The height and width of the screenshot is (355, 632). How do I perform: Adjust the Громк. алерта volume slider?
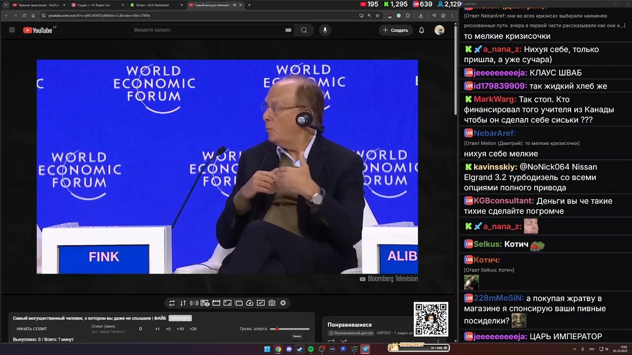point(290,329)
